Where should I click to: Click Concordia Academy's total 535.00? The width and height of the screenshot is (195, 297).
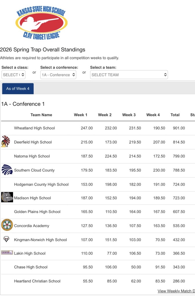coord(179,226)
